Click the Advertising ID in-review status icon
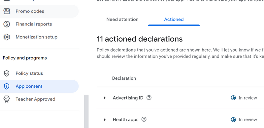This screenshot has height=128, width=264. click(x=233, y=98)
